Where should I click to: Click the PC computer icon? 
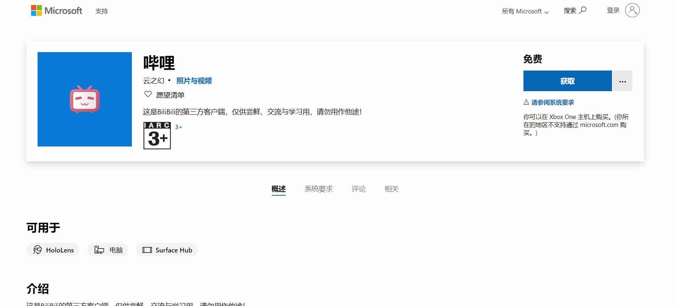pyautogui.click(x=99, y=250)
